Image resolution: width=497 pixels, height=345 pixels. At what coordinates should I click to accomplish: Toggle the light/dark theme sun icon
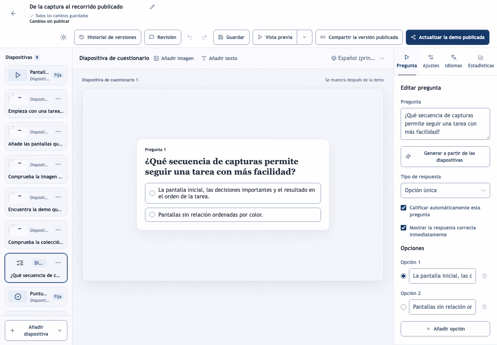[64, 37]
